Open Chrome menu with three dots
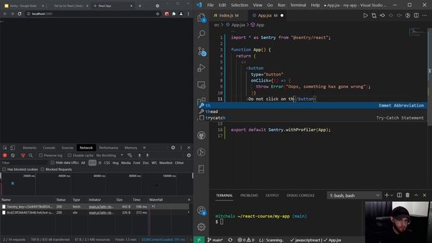432x243 pixels. 188,13
